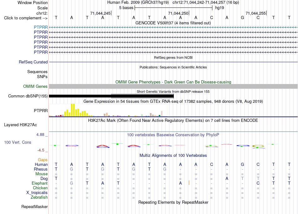Select the Human species row label
Viewport: 298px width, 214px height.
(x=41, y=164)
